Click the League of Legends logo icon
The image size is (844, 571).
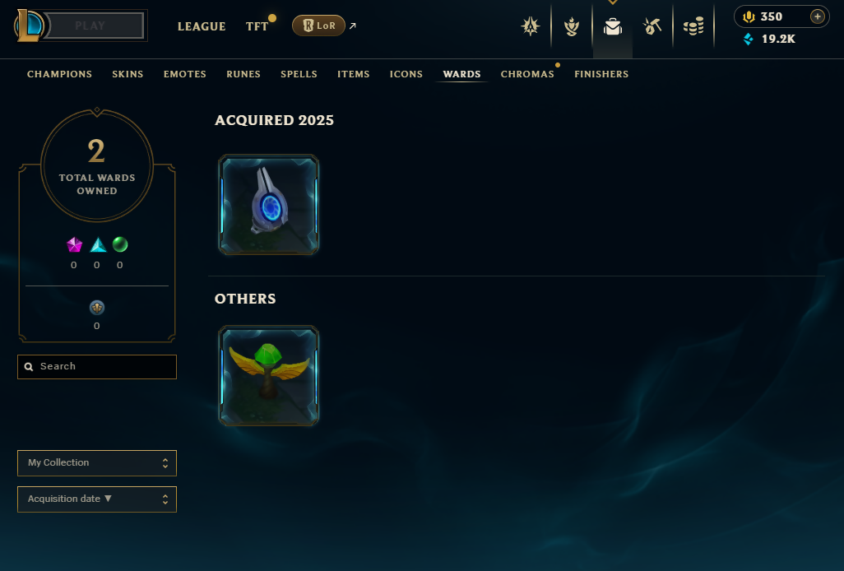click(x=29, y=26)
